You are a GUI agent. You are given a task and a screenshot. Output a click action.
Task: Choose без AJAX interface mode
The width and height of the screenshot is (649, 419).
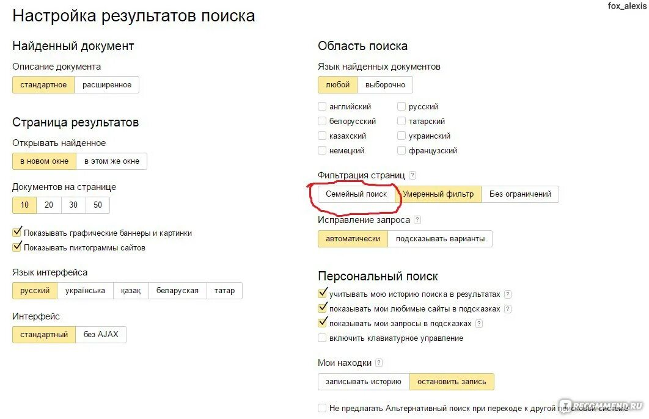pyautogui.click(x=101, y=335)
